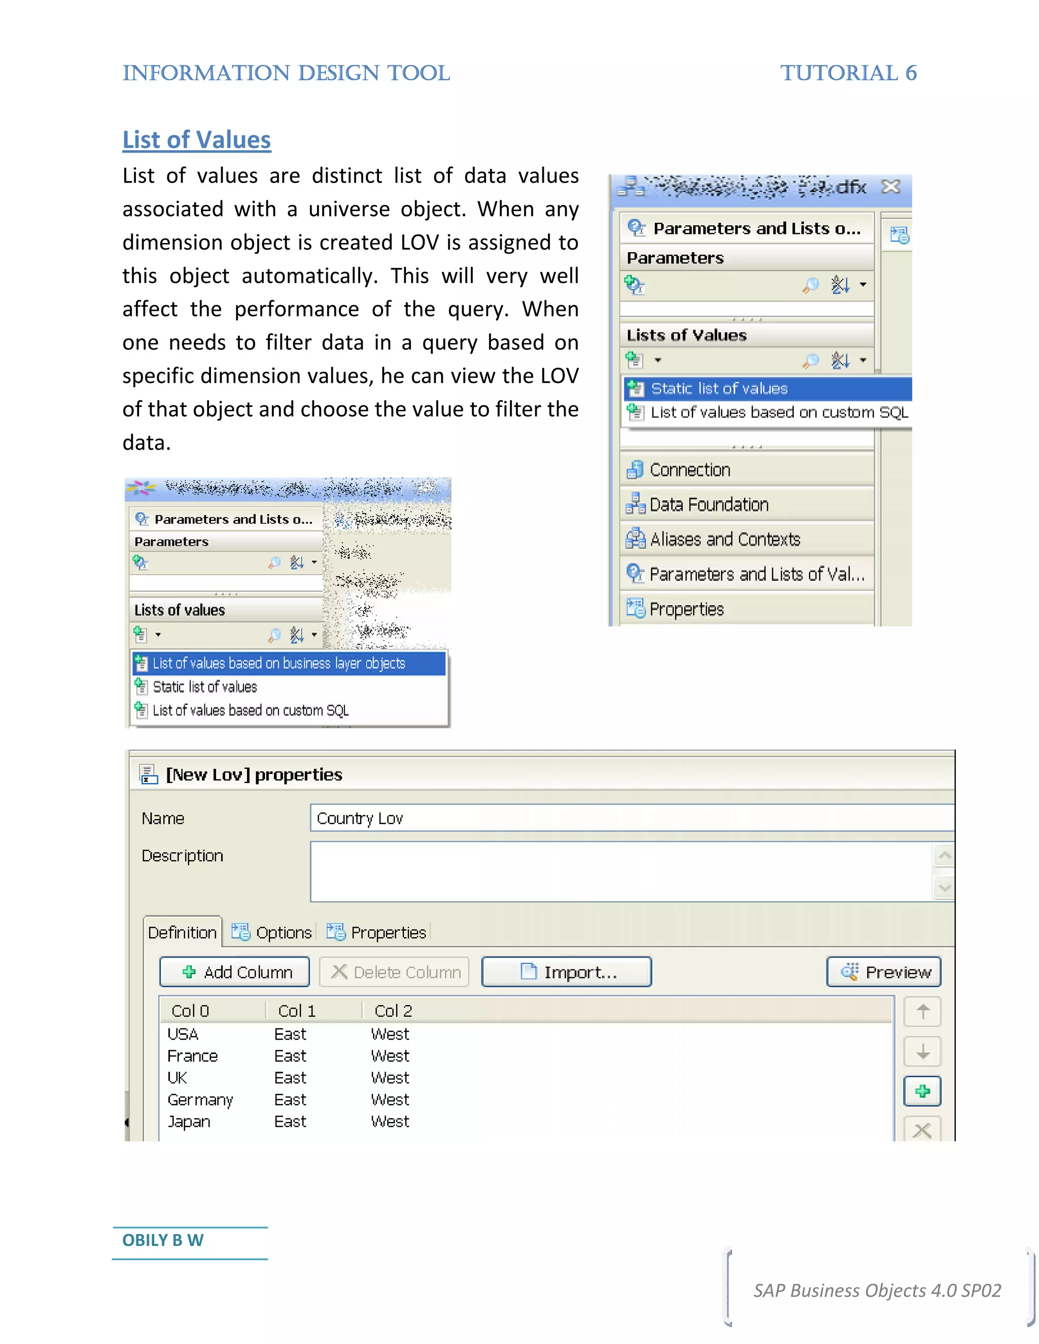The width and height of the screenshot is (1039, 1344).
Task: Open sort dropdown arrow in Parameters toolbar
Action: [863, 285]
